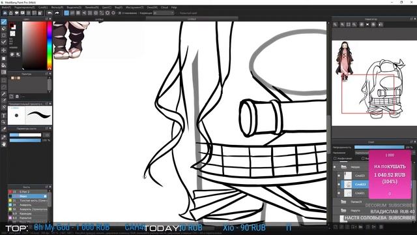Open the Help menu

coord(174,7)
